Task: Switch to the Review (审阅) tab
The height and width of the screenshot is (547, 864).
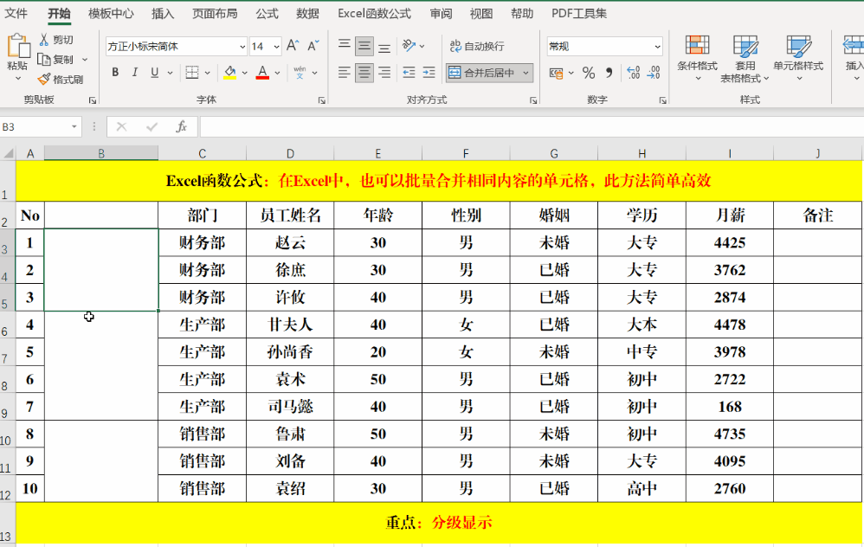Action: (x=441, y=13)
